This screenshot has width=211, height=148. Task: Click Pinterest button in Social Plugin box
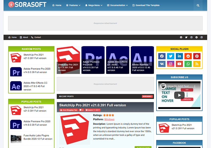[x=197, y=56]
